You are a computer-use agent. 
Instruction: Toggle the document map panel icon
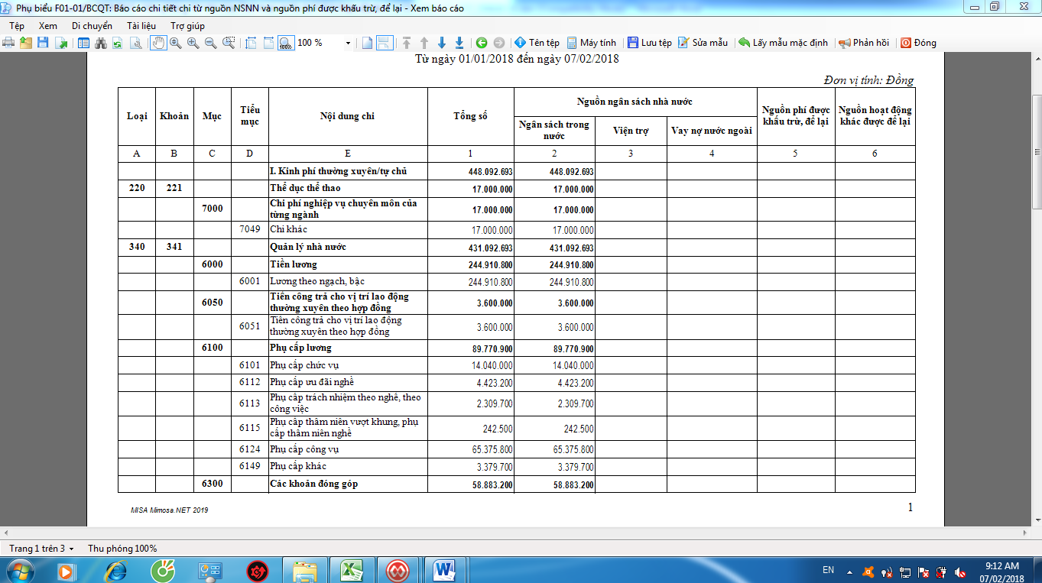point(84,43)
